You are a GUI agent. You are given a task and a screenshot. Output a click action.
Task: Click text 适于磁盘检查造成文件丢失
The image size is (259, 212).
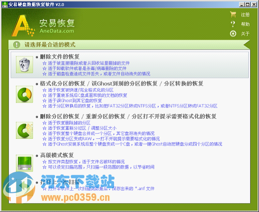point(74,74)
